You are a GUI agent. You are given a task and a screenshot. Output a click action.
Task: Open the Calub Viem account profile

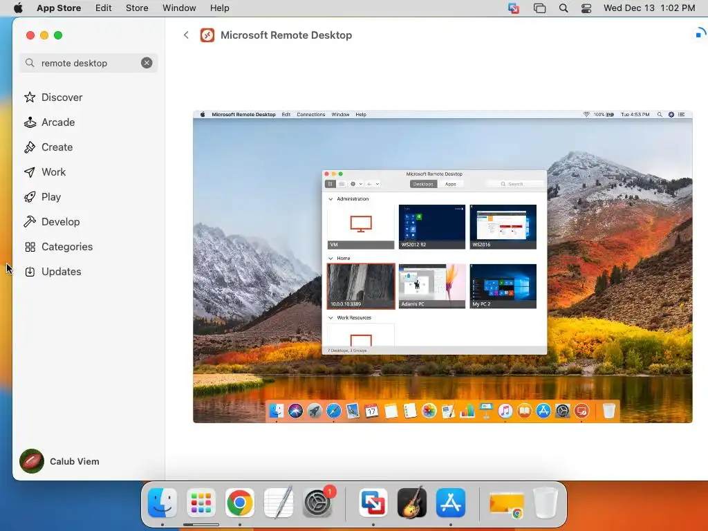[59, 461]
